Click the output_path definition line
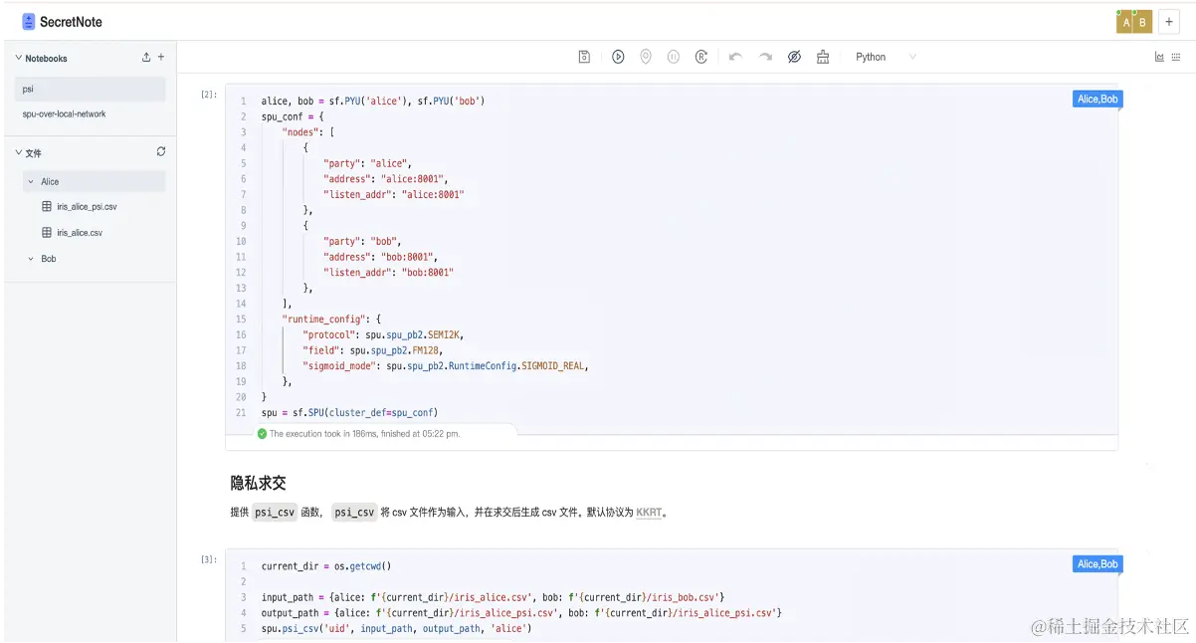1196x643 pixels. tap(521, 613)
